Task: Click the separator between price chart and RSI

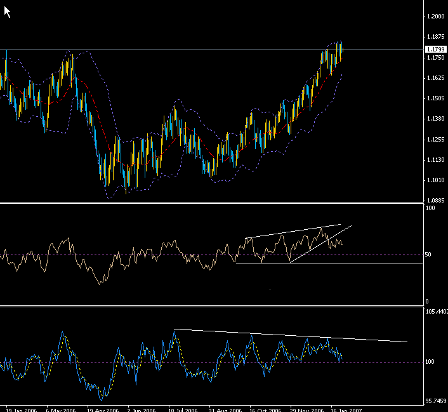Action: click(x=209, y=203)
